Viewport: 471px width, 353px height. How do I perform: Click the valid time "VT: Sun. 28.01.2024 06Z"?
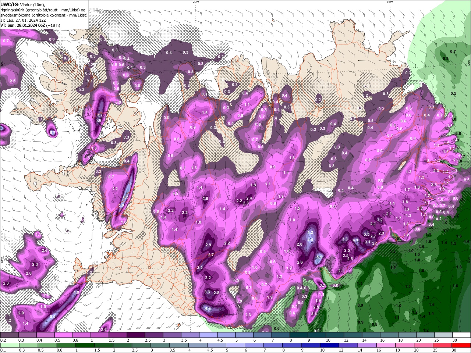point(23,25)
